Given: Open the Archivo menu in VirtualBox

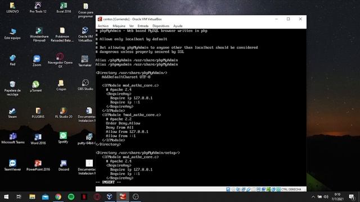Looking at the screenshot, I should (x=103, y=26).
